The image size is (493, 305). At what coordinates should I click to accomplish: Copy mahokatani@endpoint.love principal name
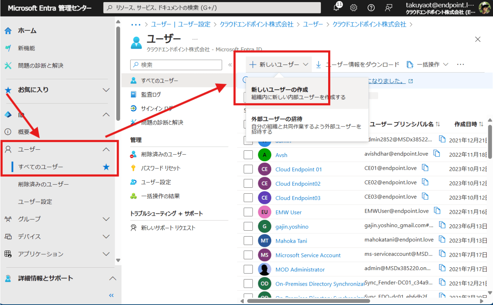442,239
